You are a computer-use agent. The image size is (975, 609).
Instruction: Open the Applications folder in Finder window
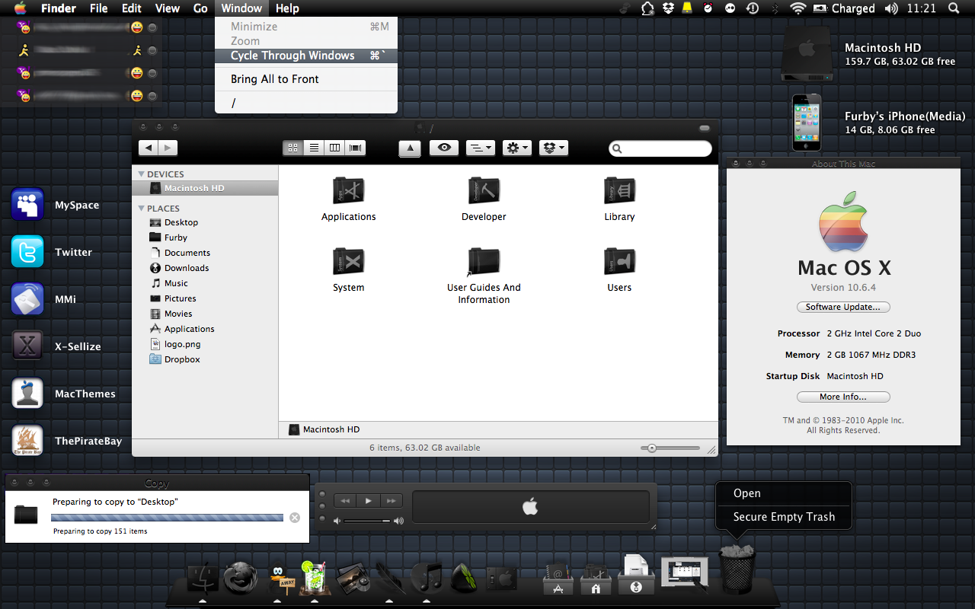[349, 190]
